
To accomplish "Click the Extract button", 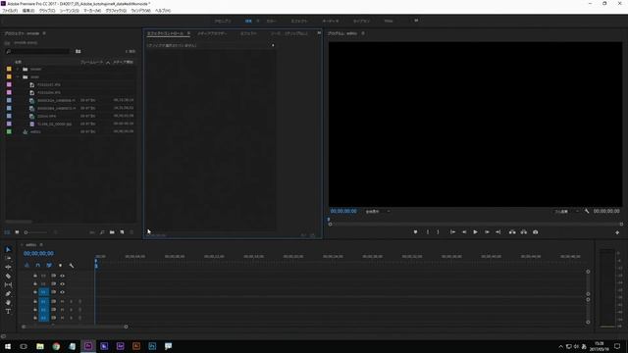I will point(523,232).
